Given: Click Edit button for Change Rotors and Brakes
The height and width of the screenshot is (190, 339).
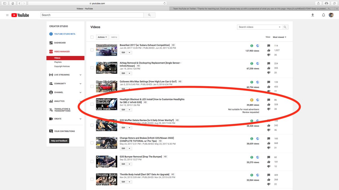Looking at the screenshot, I should point(123,148).
